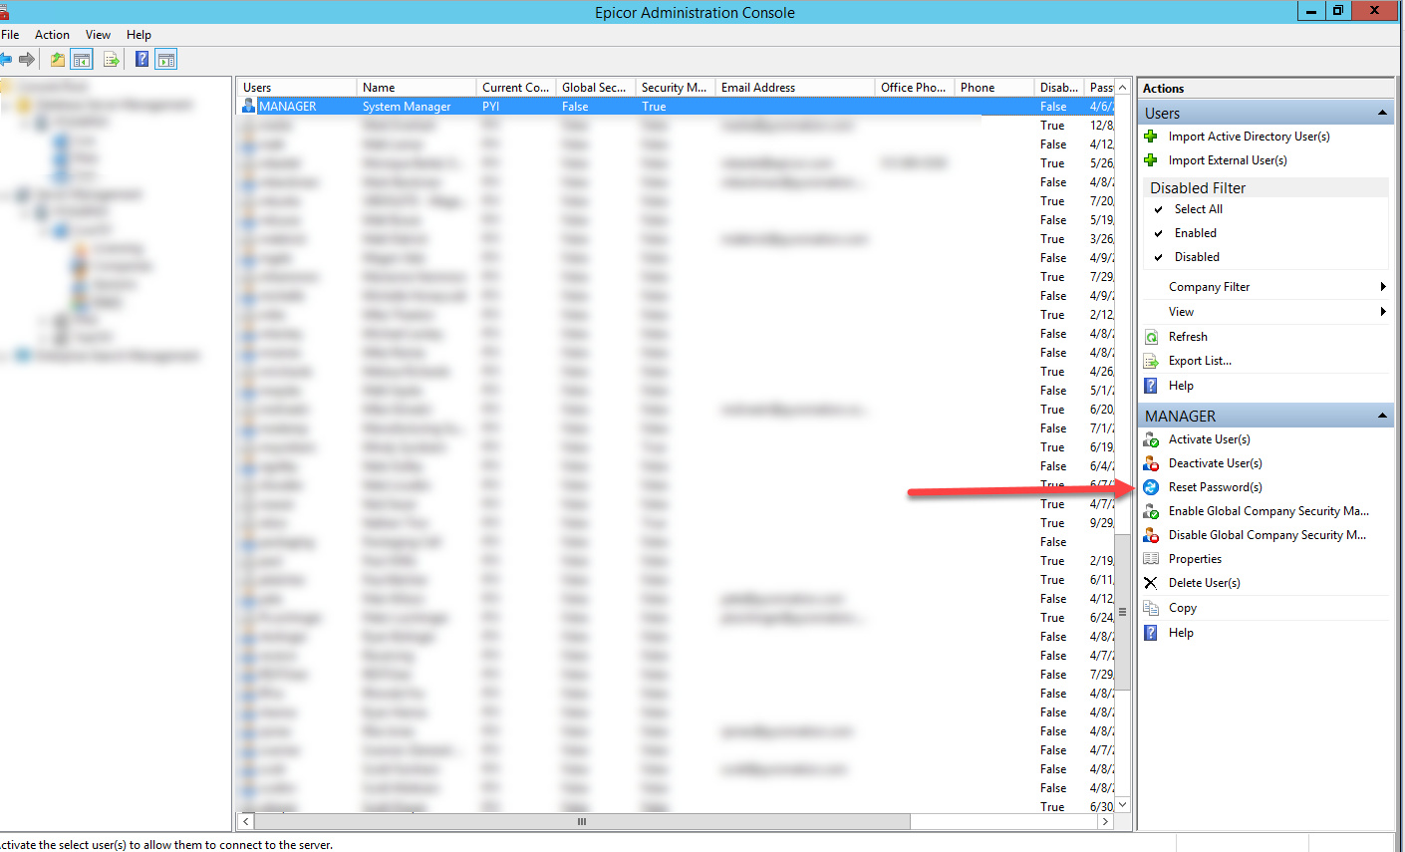Viewport: 1405px width, 852px height.
Task: Click the Security Manager 'True' cell for MANAGER
Action: 654,107
